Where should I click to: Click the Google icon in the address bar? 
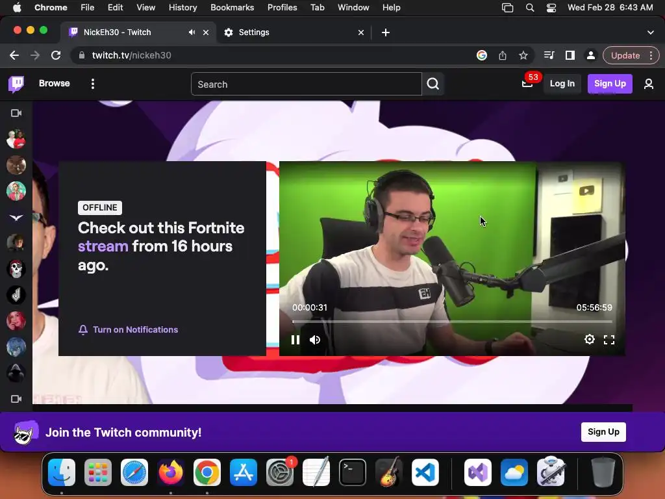coord(482,56)
